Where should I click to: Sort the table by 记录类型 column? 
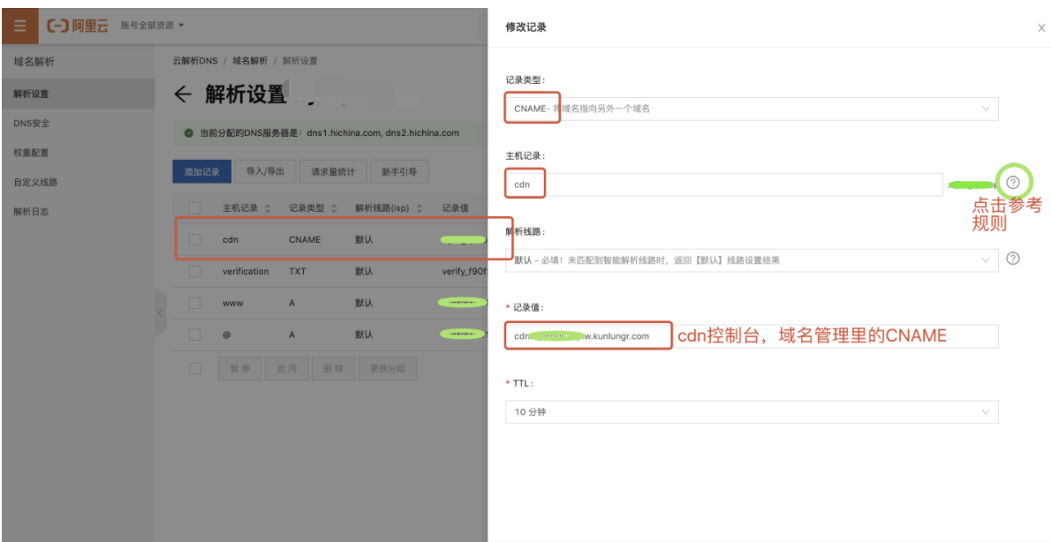[x=334, y=209]
